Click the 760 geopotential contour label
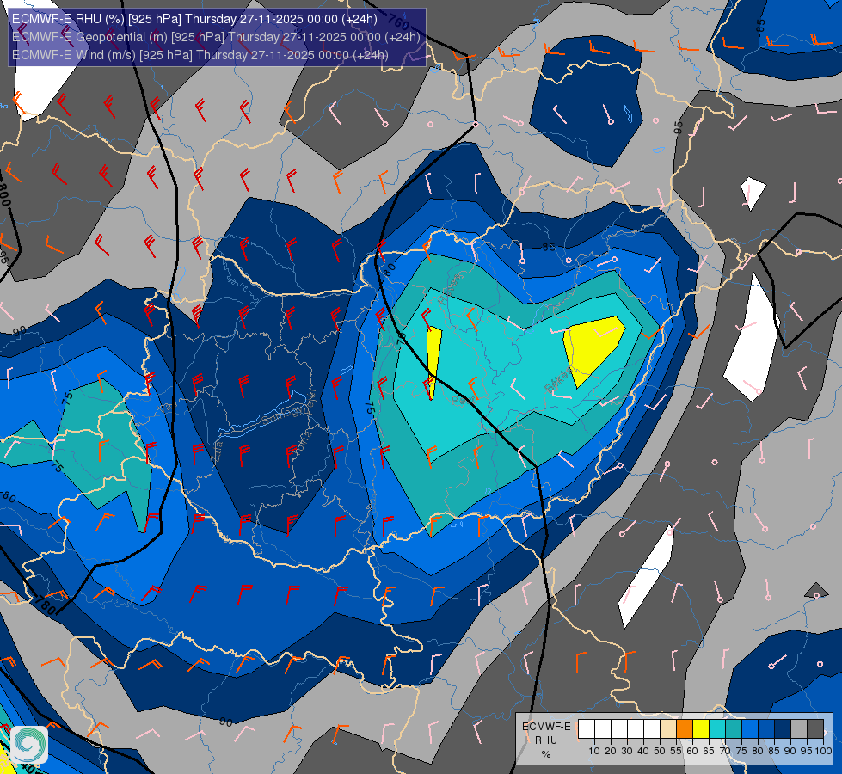This screenshot has height=774, width=842. point(398,21)
